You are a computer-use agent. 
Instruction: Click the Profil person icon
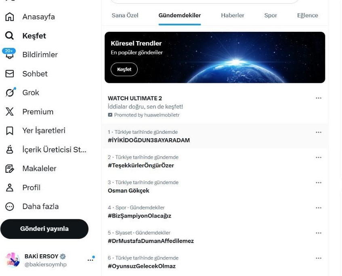[x=9, y=187]
